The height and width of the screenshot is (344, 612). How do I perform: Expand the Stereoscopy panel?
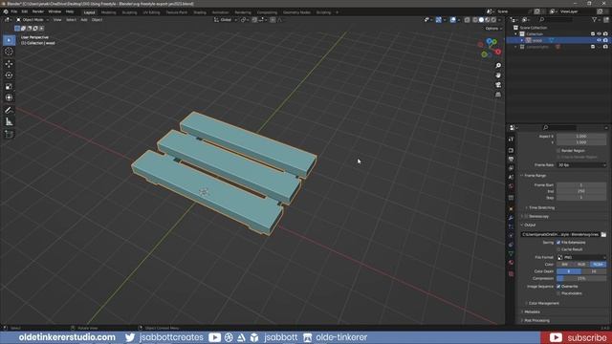coord(538,216)
